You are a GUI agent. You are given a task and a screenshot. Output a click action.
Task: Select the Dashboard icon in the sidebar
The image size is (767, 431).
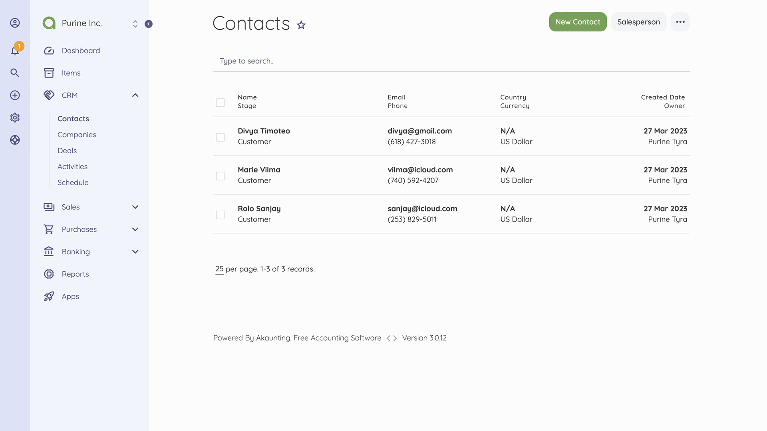[48, 50]
